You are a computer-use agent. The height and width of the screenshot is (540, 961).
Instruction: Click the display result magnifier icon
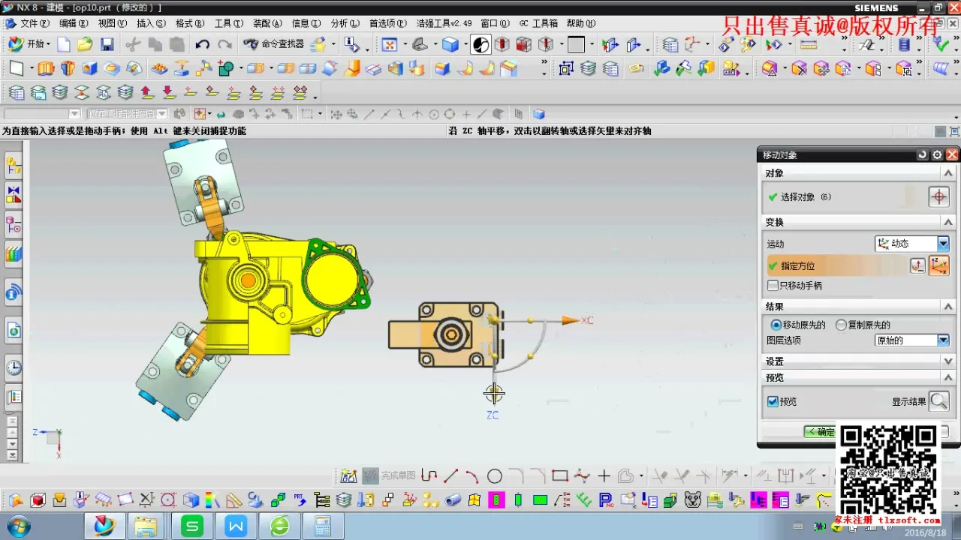point(938,401)
